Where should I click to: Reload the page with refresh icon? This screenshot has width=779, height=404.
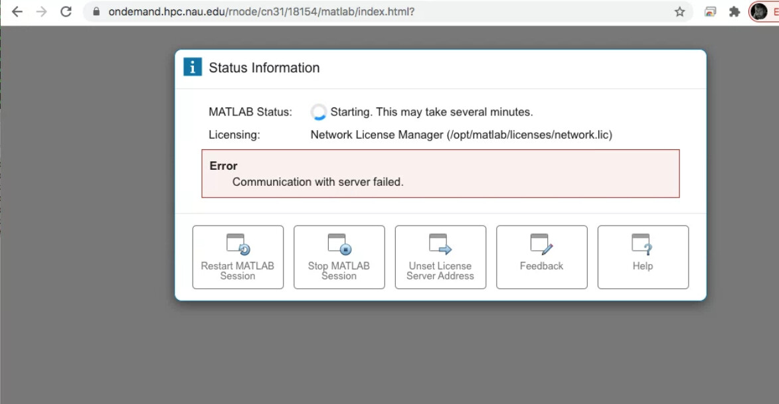66,11
